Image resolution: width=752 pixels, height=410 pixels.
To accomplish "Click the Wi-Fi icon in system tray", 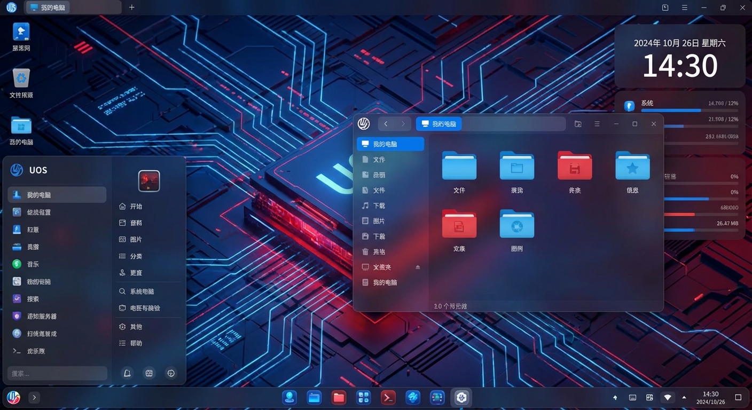I will click(667, 397).
